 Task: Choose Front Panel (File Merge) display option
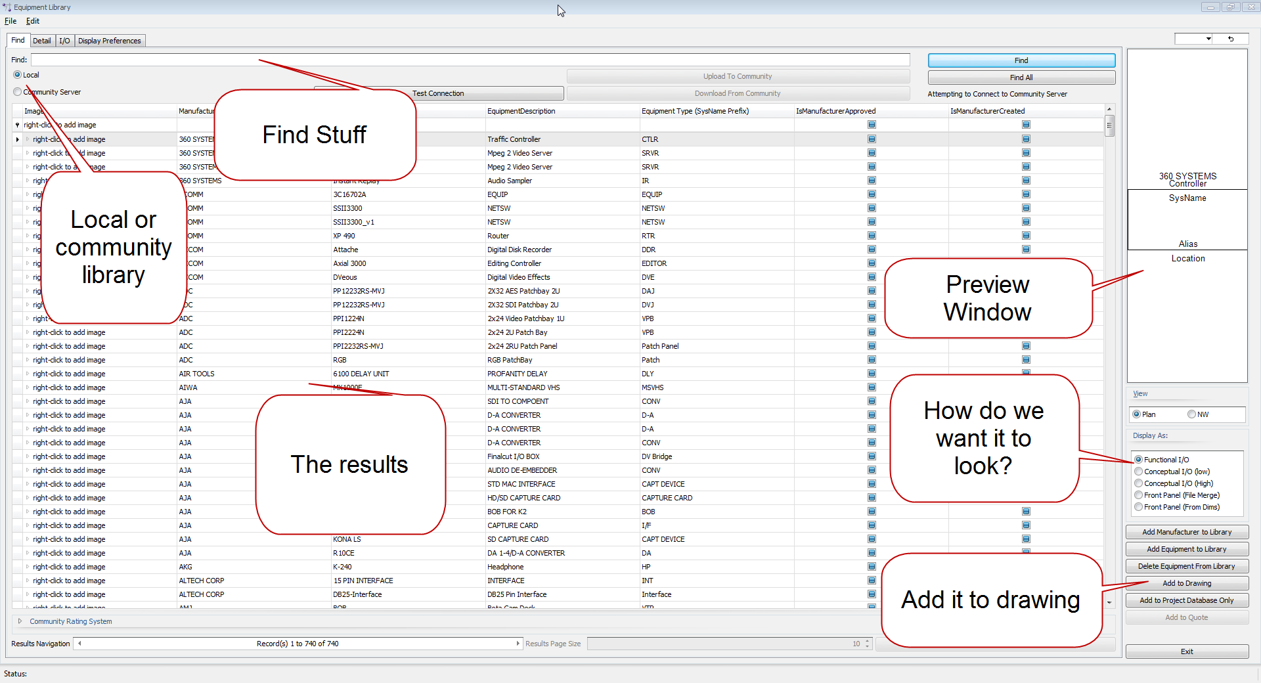click(x=1139, y=495)
